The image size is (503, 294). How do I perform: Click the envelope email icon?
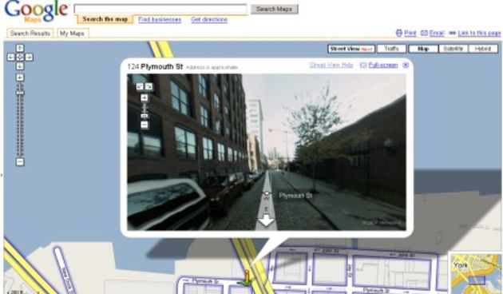[424, 33]
